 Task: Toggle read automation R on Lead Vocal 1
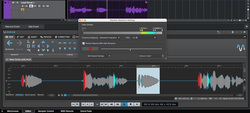43,6
